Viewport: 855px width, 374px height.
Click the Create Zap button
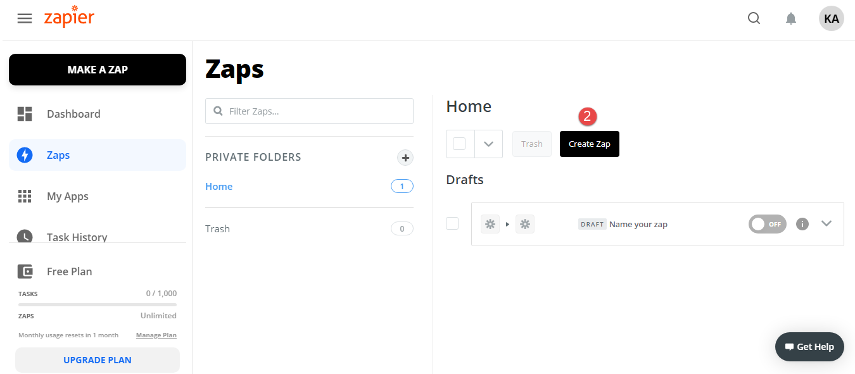pyautogui.click(x=589, y=144)
